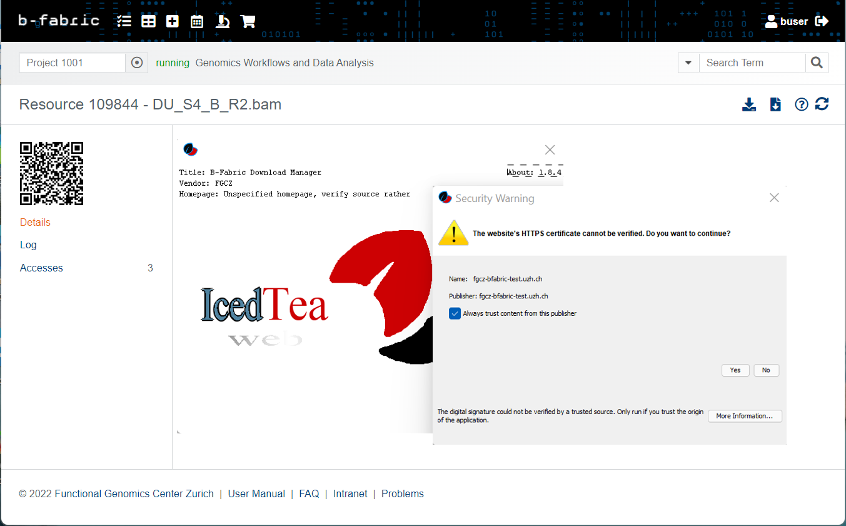Click the Search Term input field
Screen dimensions: 846x526
pos(752,63)
